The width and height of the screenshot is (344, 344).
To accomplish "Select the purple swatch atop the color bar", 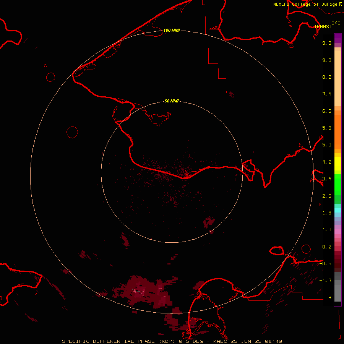I will [338, 38].
